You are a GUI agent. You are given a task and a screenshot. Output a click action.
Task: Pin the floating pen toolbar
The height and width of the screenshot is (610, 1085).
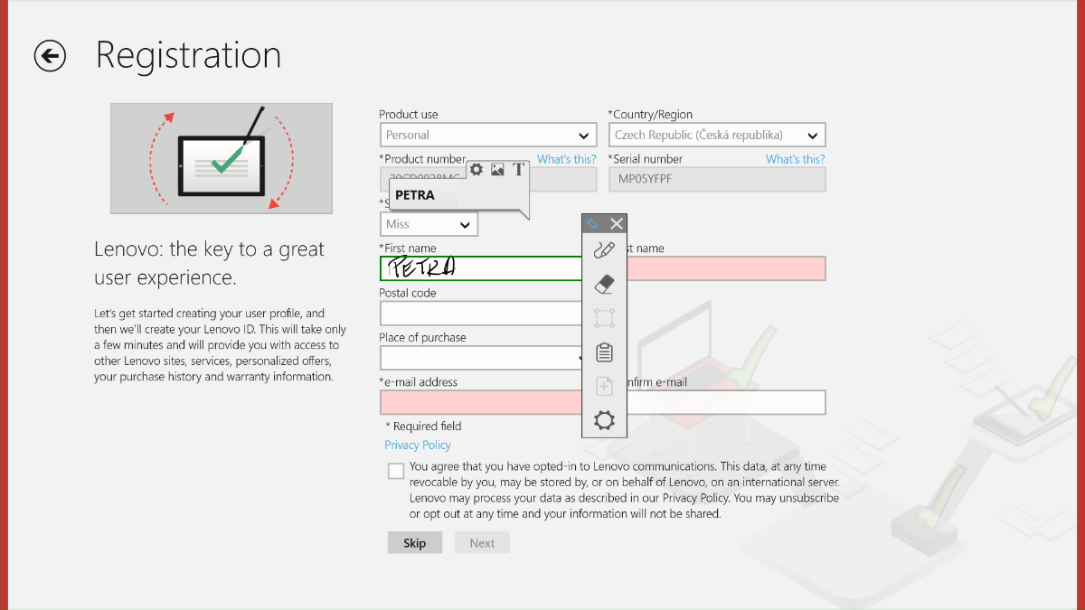pos(593,223)
